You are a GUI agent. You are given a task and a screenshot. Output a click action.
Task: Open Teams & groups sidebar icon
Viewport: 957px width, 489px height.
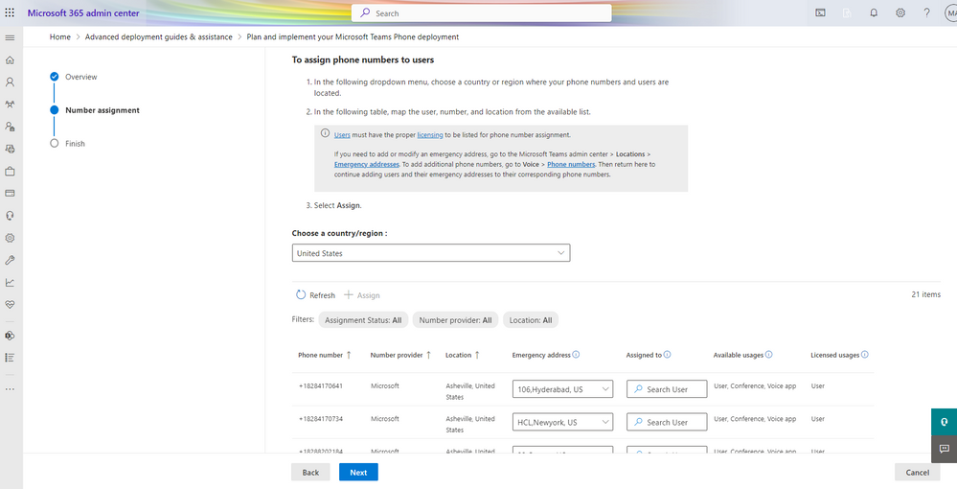(10, 105)
